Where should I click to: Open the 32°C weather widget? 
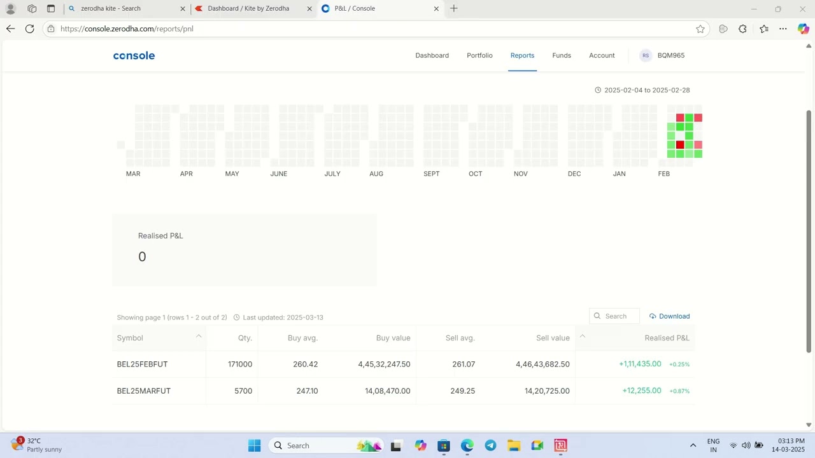[x=37, y=445]
